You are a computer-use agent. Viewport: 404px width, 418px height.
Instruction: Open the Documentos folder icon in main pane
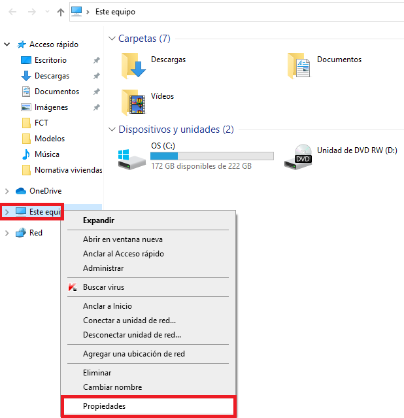[299, 65]
